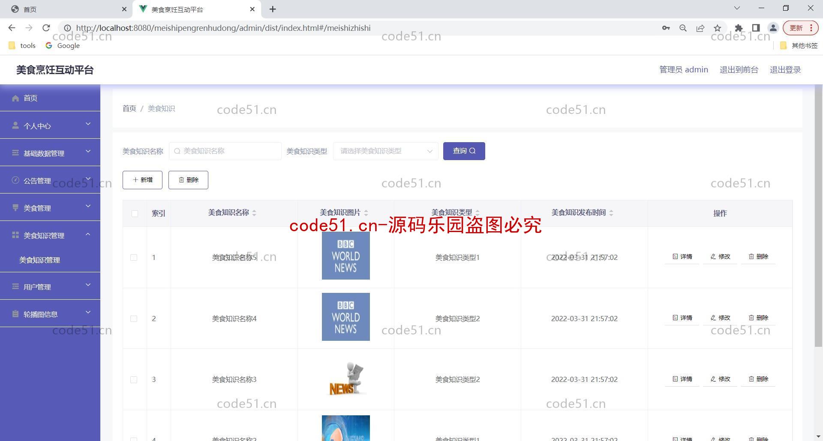This screenshot has height=441, width=823.
Task: Toggle browser side panel icon
Action: coord(756,28)
